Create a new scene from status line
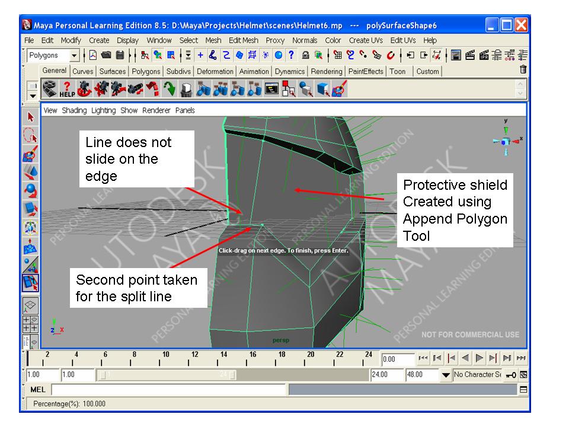The height and width of the screenshot is (427, 569). [x=93, y=55]
